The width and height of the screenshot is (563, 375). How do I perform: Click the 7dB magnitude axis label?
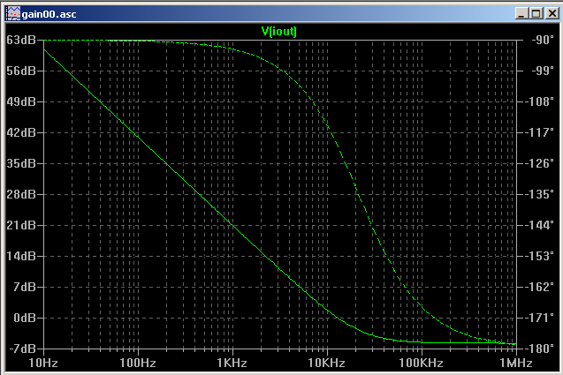[25, 287]
